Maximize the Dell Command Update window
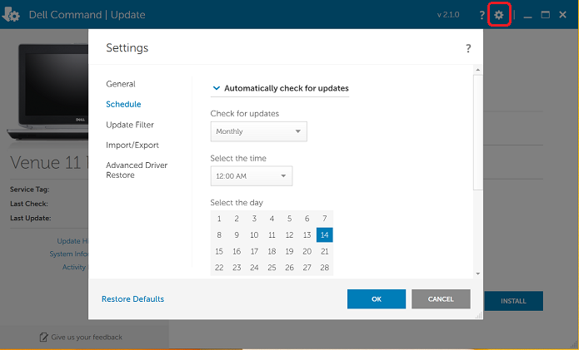 point(546,15)
